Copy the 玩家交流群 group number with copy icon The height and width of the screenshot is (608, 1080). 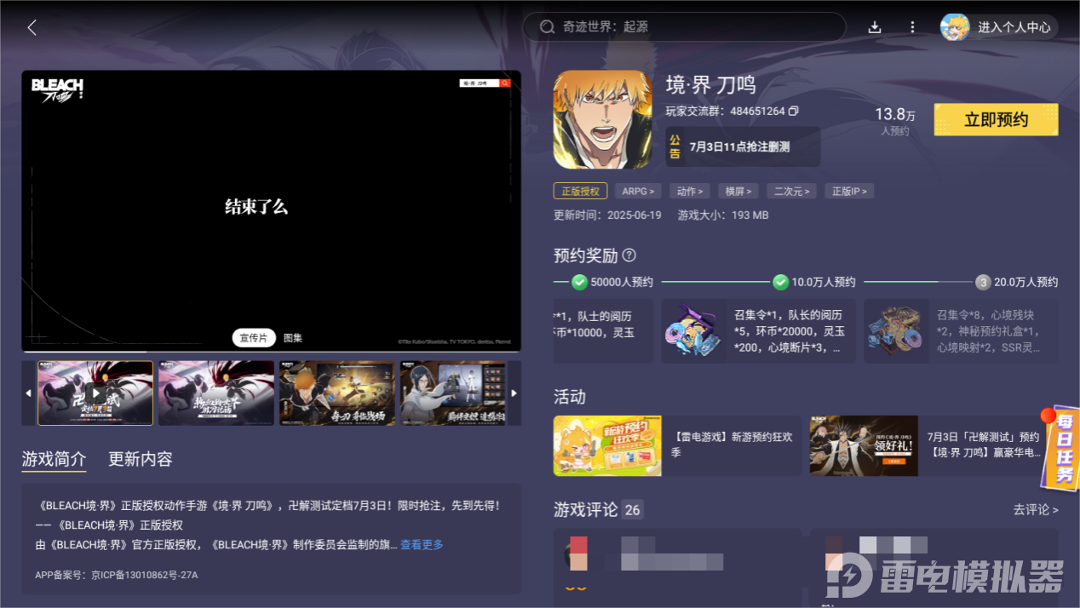794,111
